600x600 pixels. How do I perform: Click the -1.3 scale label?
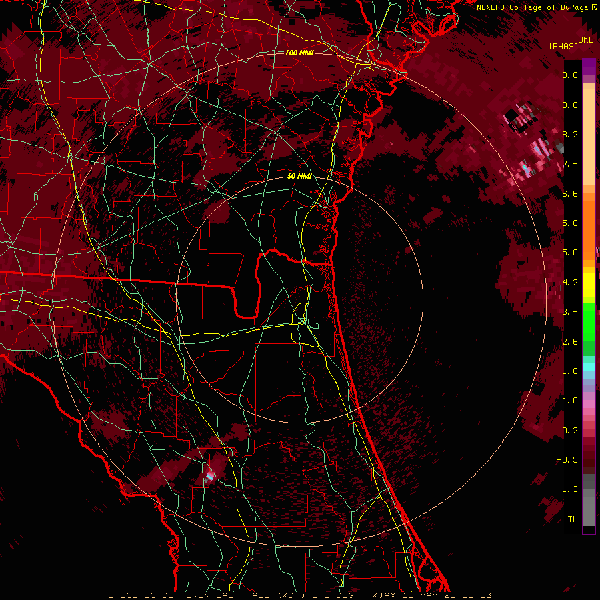(567, 489)
